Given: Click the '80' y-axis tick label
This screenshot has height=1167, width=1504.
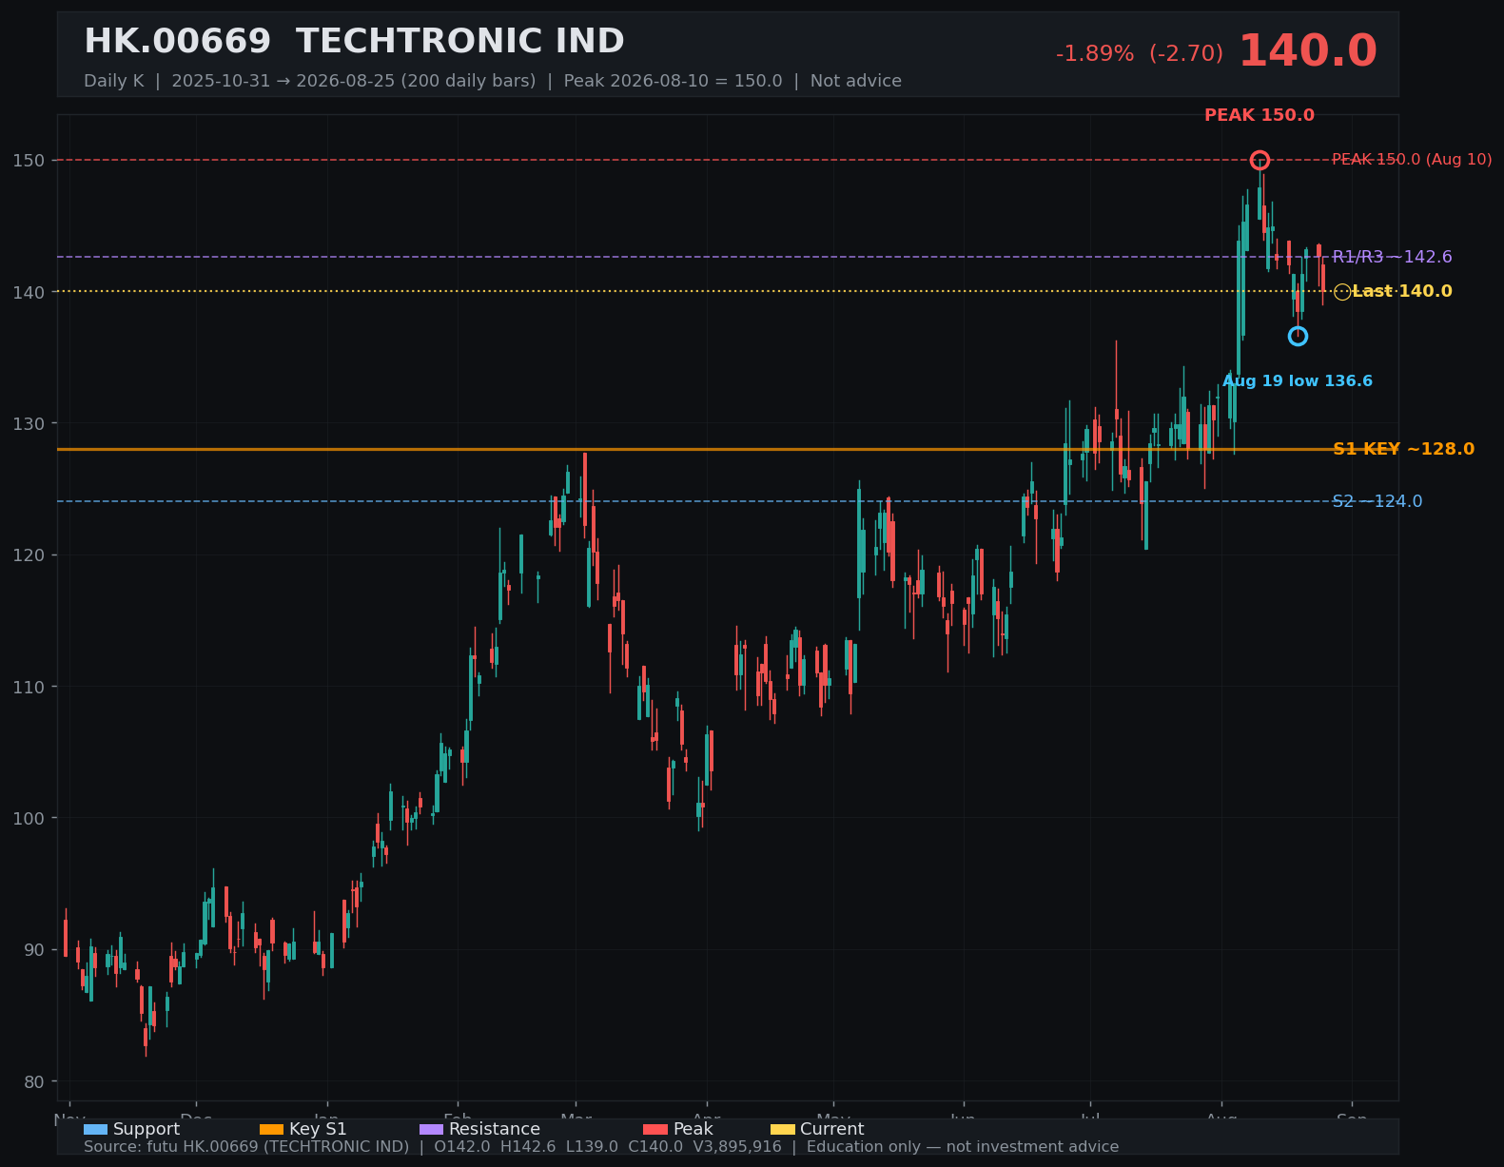Looking at the screenshot, I should click(33, 1081).
